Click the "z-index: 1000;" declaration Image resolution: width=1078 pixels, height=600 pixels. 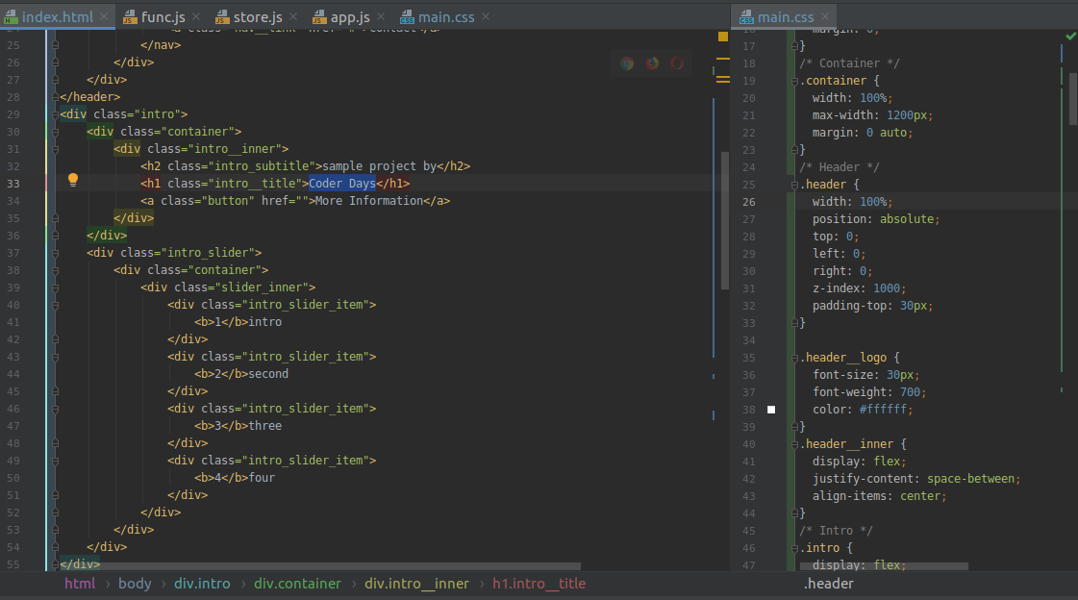tap(860, 288)
